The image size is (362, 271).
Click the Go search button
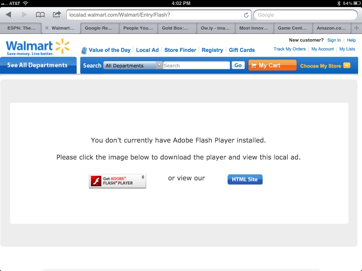tap(238, 65)
